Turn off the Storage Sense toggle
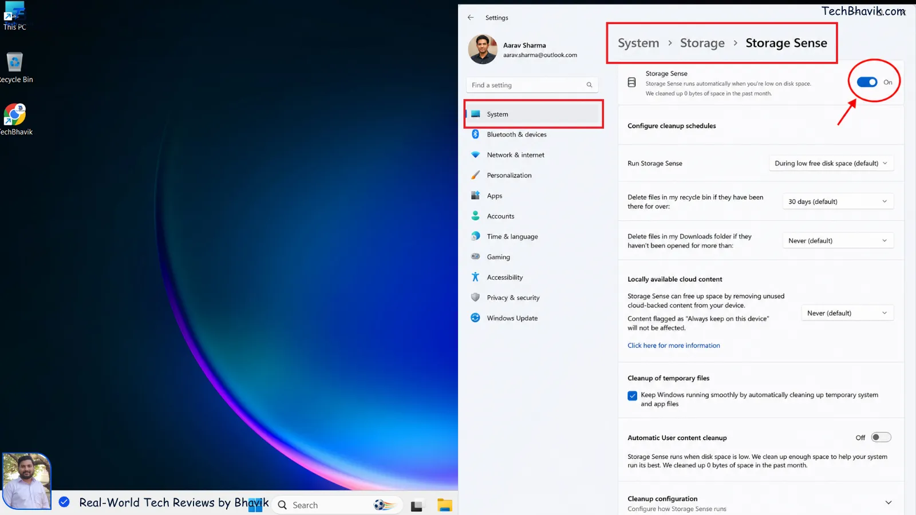This screenshot has height=515, width=916. click(867, 82)
